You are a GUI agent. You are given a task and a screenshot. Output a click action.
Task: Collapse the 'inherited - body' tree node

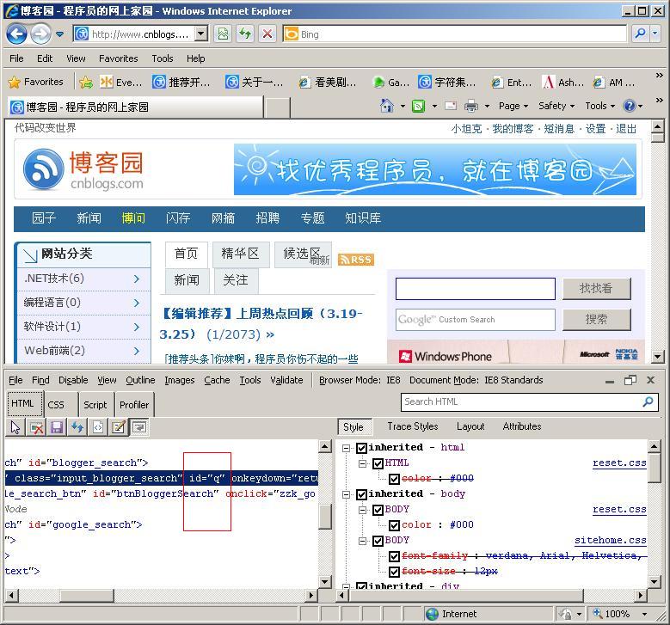347,494
